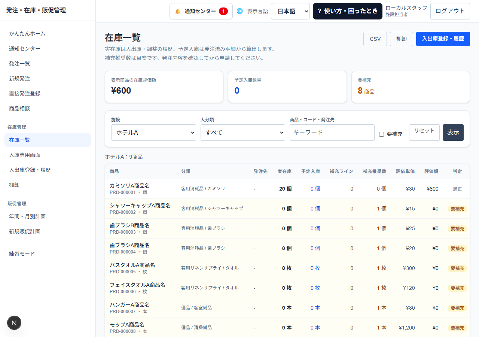Click the リセット button
This screenshot has height=337, width=479.
click(424, 133)
